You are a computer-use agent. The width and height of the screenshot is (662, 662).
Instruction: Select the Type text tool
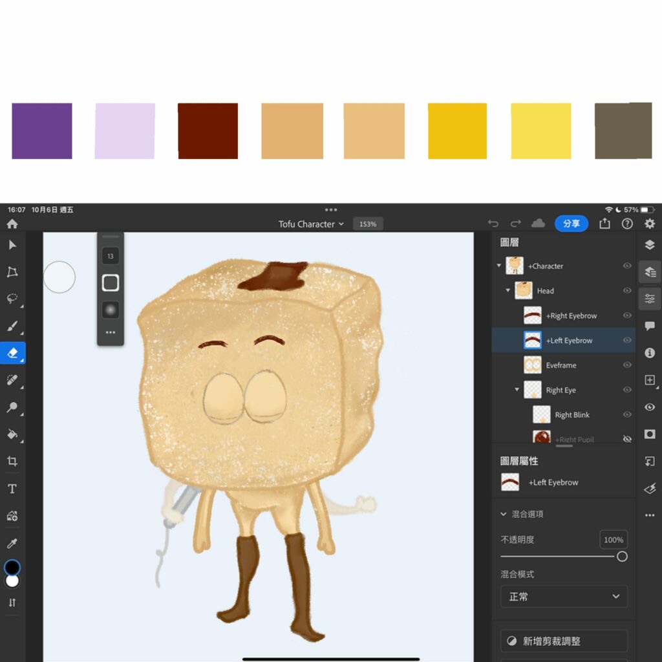pos(12,489)
